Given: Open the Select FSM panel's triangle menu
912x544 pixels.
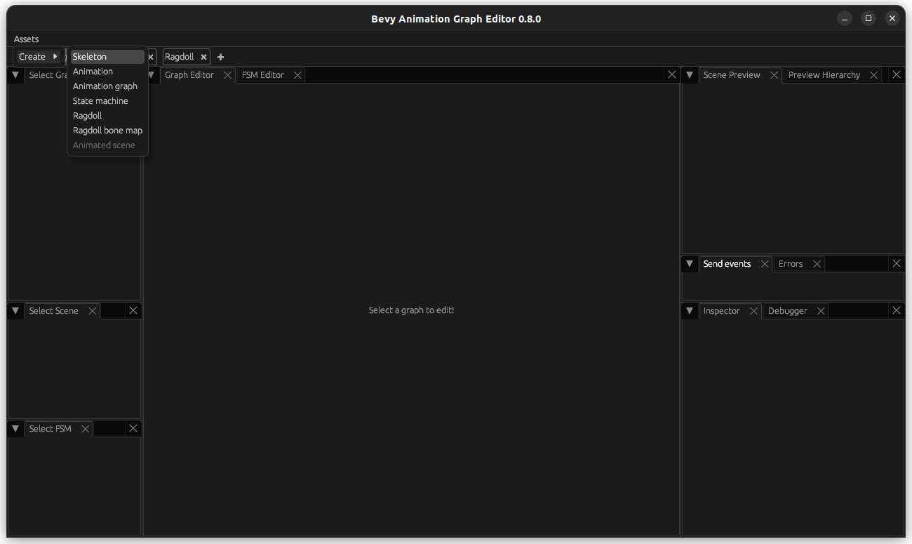Looking at the screenshot, I should tap(15, 428).
